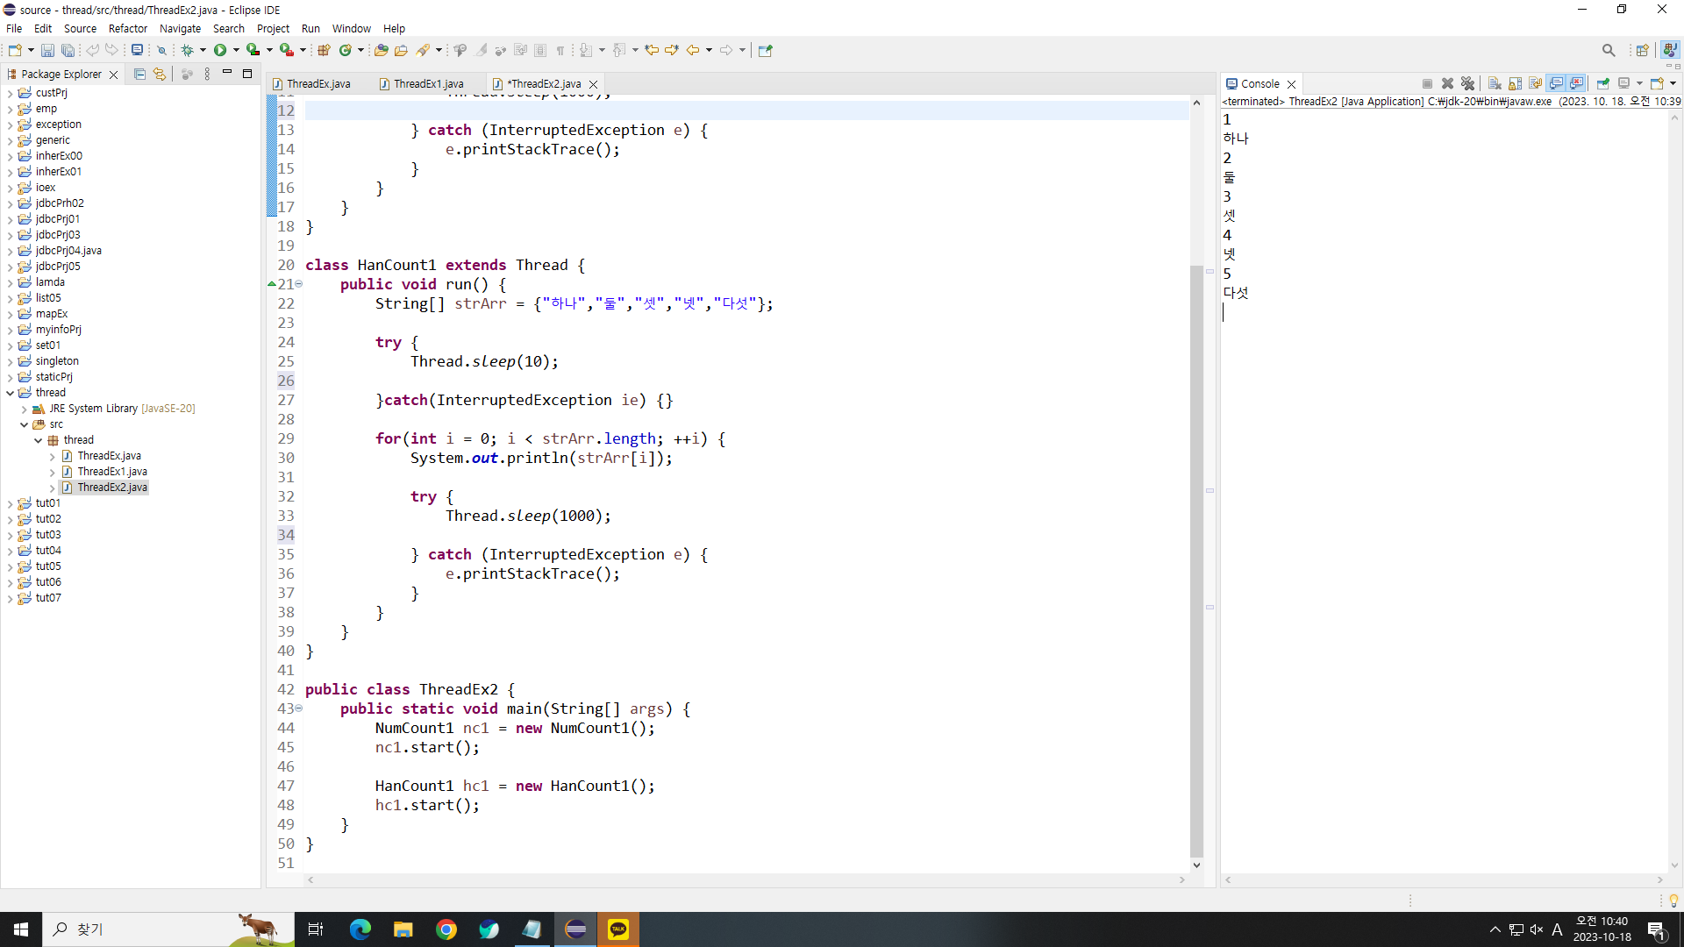The height and width of the screenshot is (947, 1684).
Task: Click the Open Type toolbar icon
Action: pos(381,50)
